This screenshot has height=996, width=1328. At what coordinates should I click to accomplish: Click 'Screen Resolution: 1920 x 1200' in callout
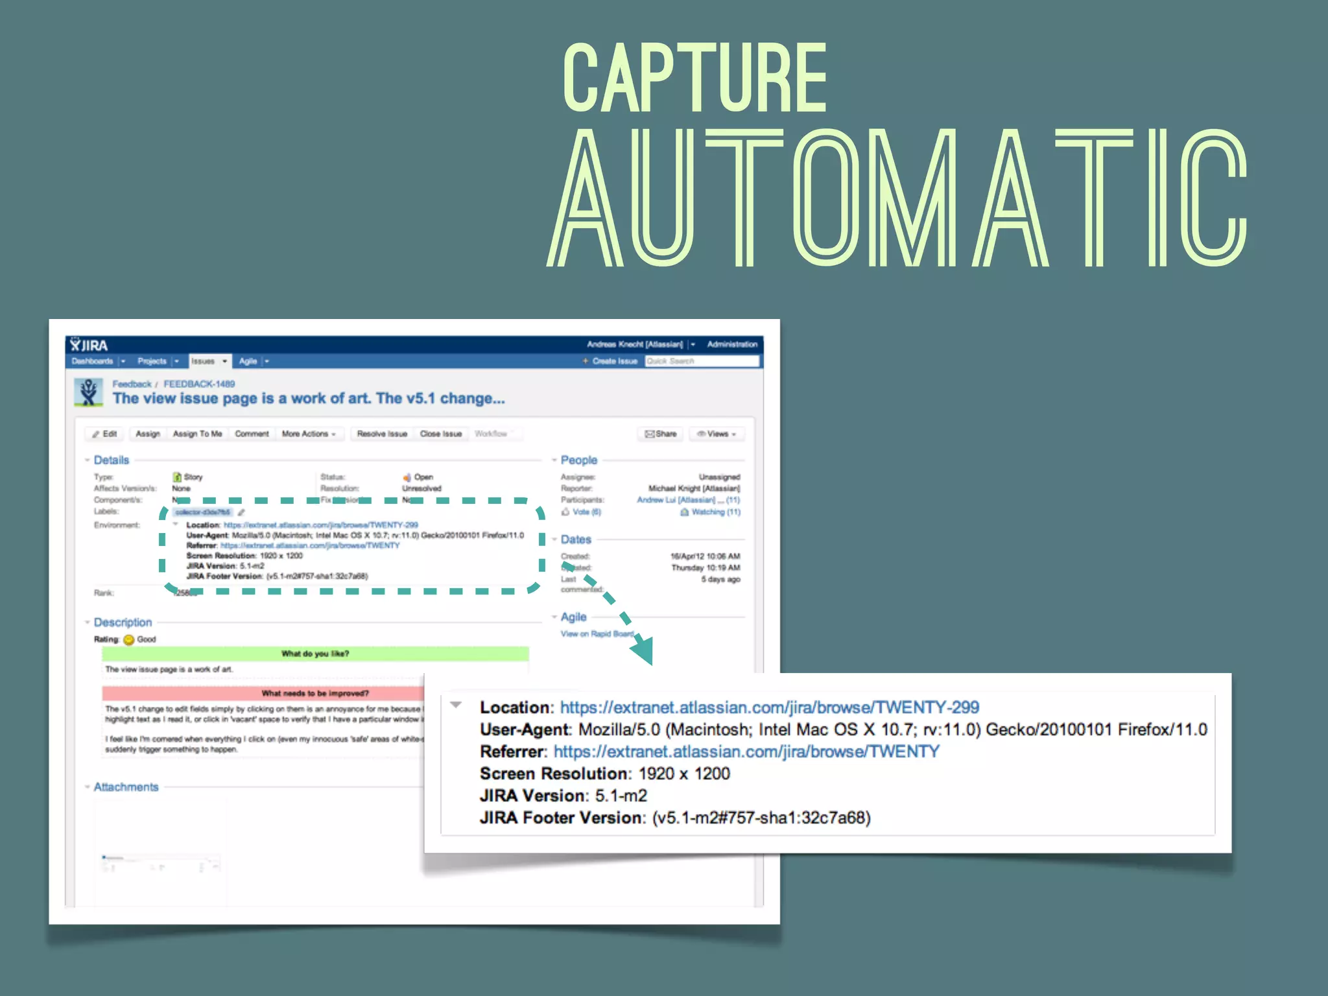click(x=605, y=774)
